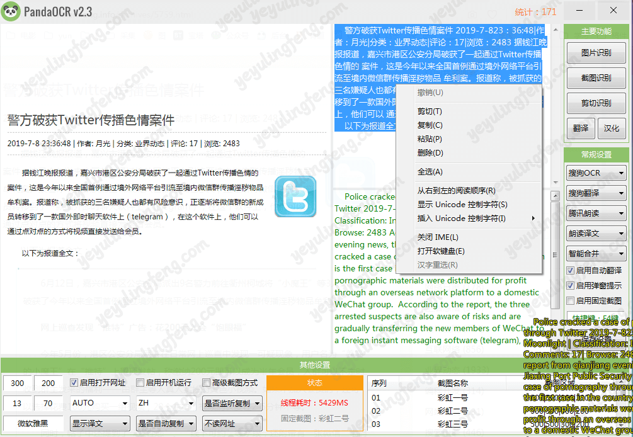This screenshot has width=633, height=437.
Task: Click the 剪切识别 button
Action: (596, 103)
